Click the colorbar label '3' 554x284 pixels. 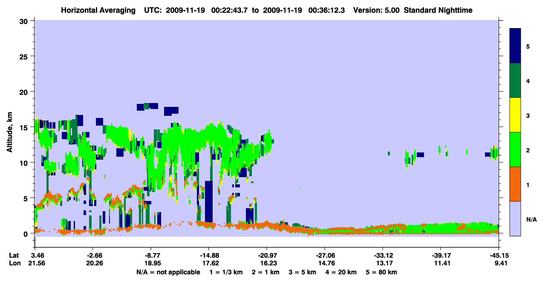point(528,115)
